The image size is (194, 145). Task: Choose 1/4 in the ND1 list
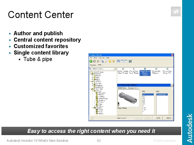[148, 95]
